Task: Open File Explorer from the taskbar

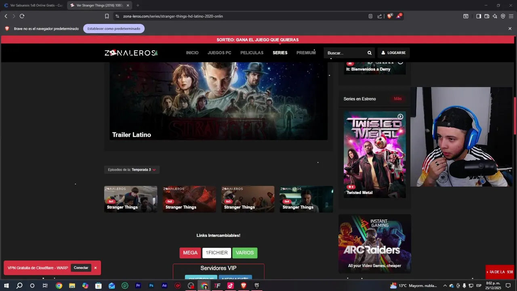Action: pyautogui.click(x=72, y=286)
